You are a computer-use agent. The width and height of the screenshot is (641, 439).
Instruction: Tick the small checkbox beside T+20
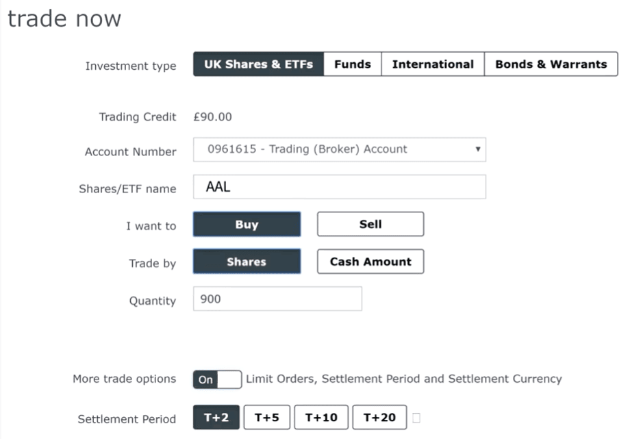pyautogui.click(x=416, y=418)
